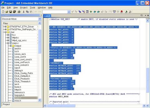Viewport: 150px width, 108px height.
Task: Select the Project tab below workspace
Action: tap(6, 104)
